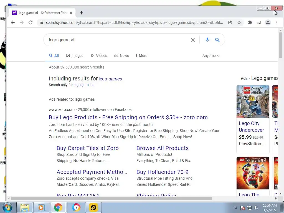The image size is (284, 213).
Task: Open a new tab with plus button
Action: click(82, 13)
